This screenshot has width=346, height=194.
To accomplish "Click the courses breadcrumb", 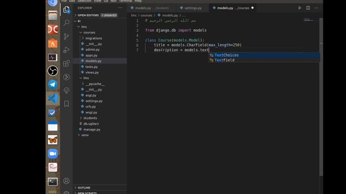I will click(147, 16).
